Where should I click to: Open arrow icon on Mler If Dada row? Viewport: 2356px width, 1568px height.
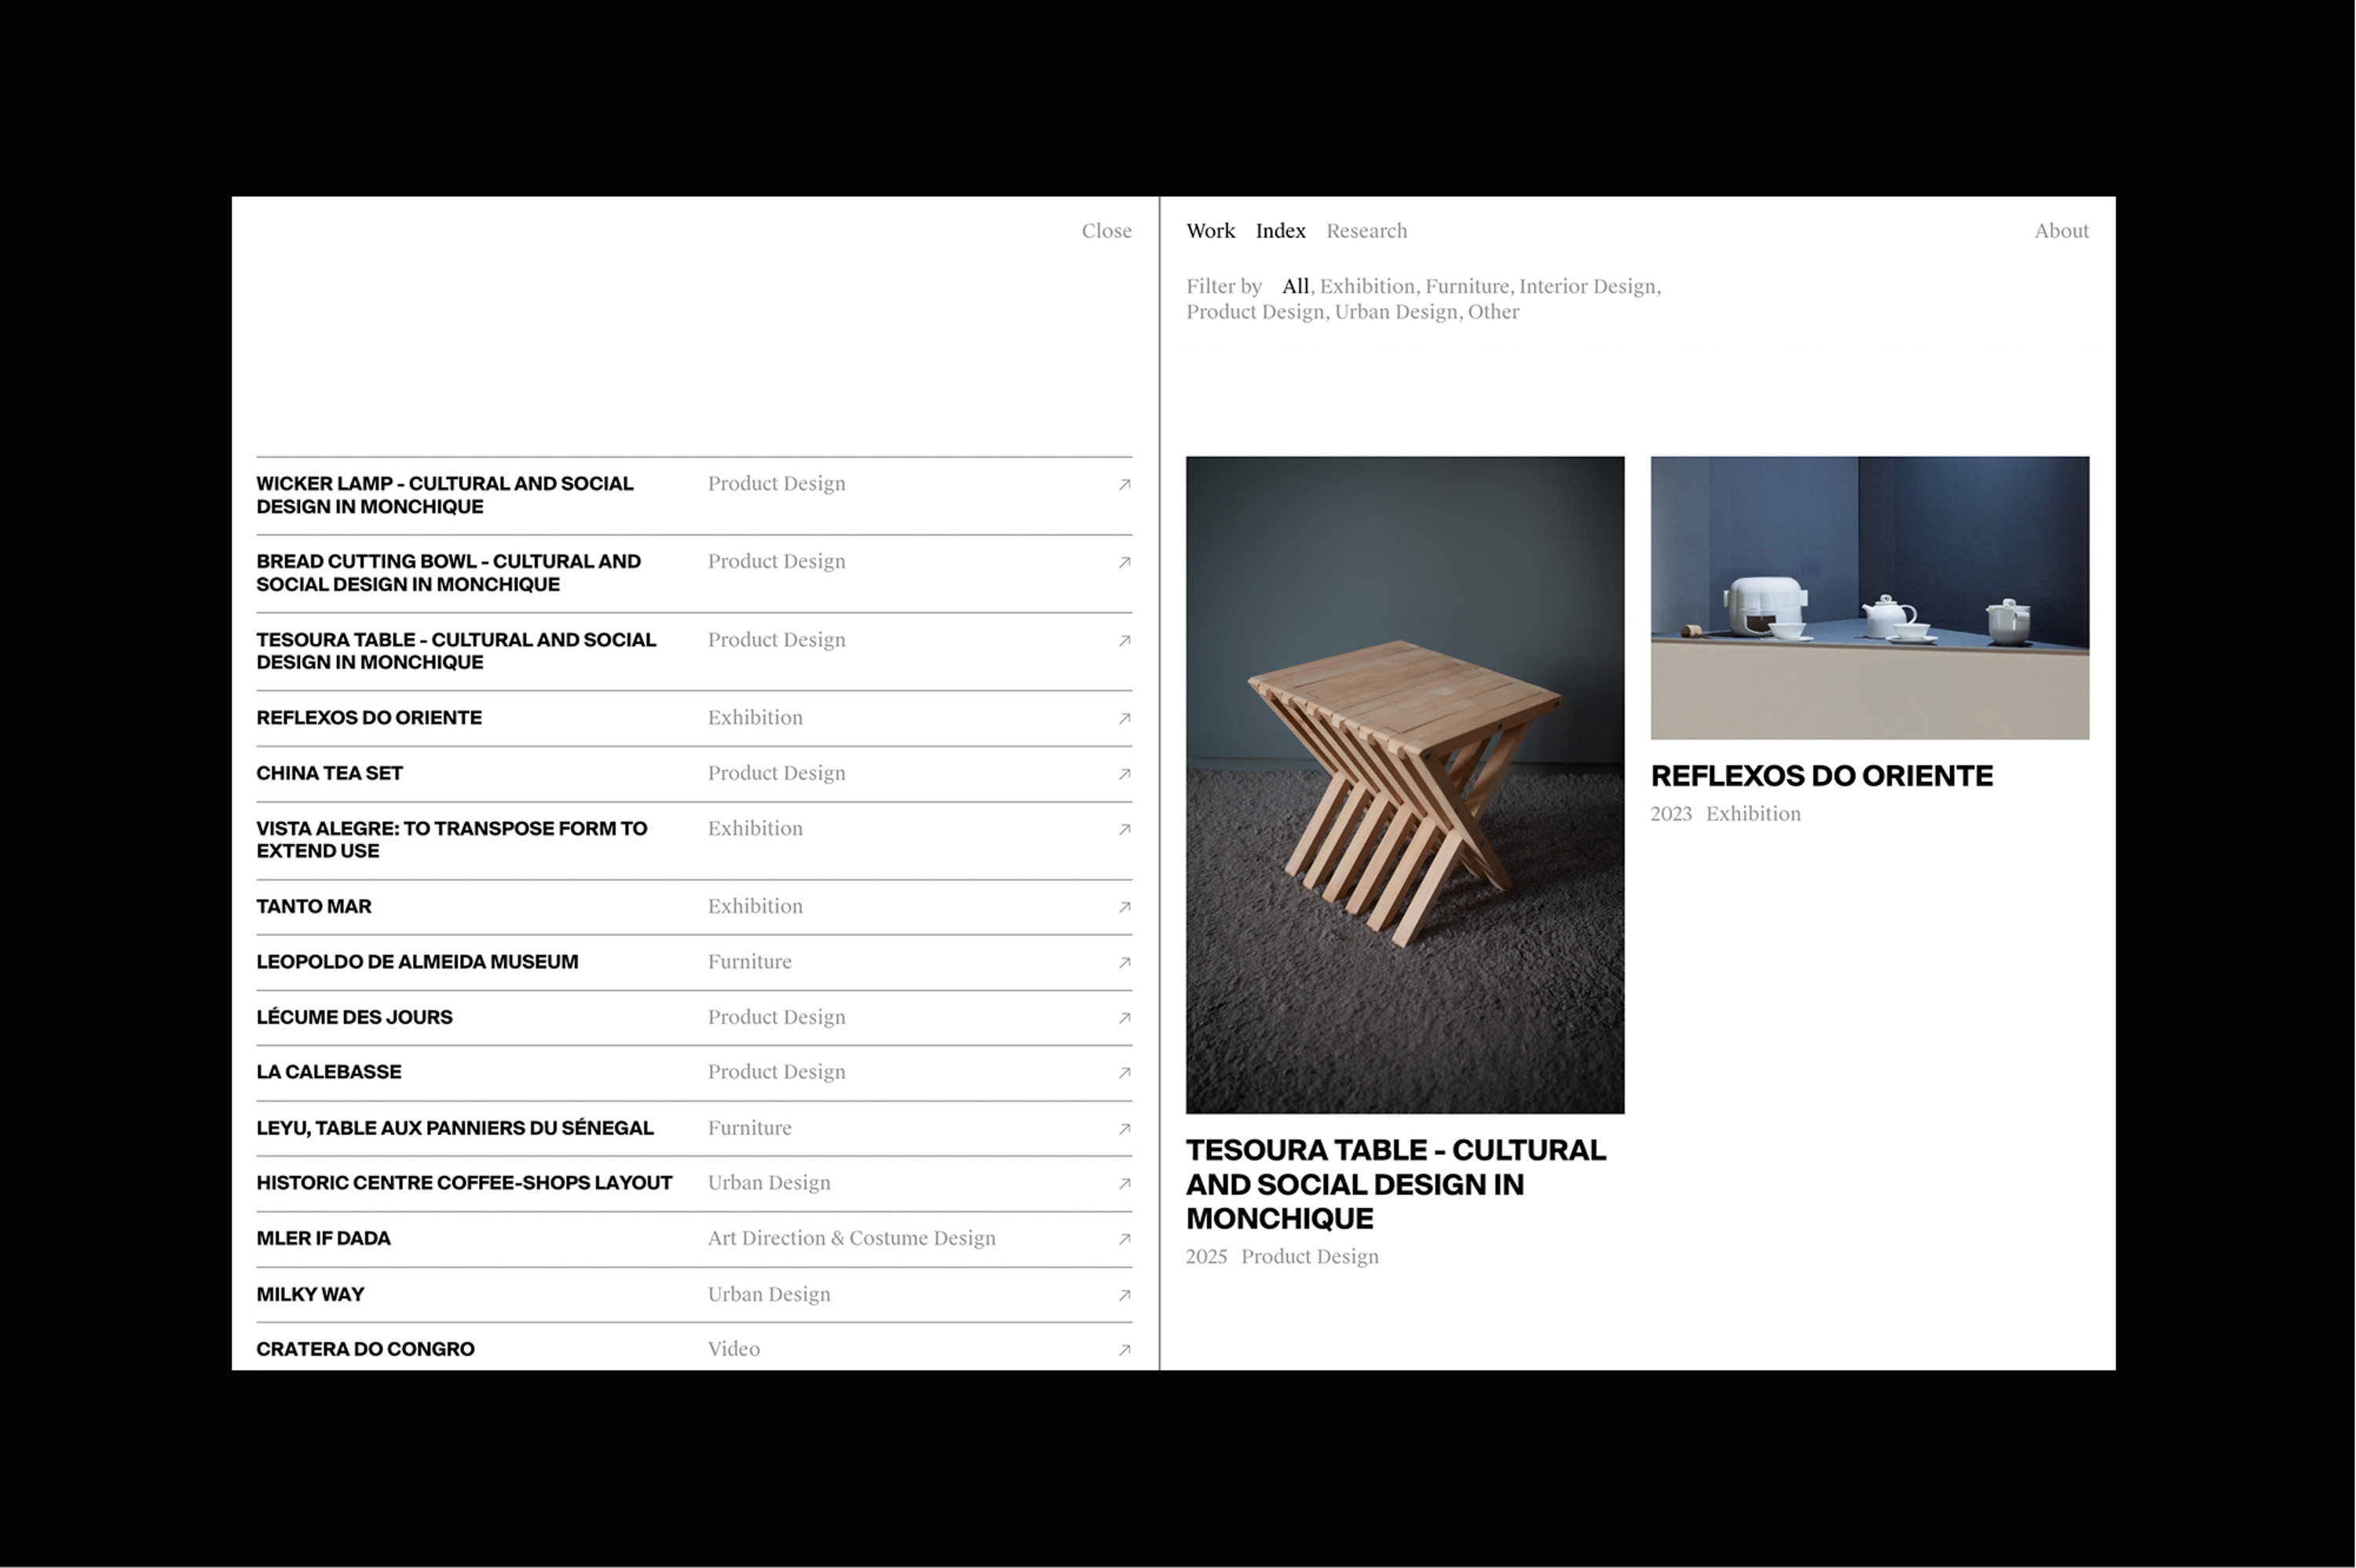pos(1124,1239)
